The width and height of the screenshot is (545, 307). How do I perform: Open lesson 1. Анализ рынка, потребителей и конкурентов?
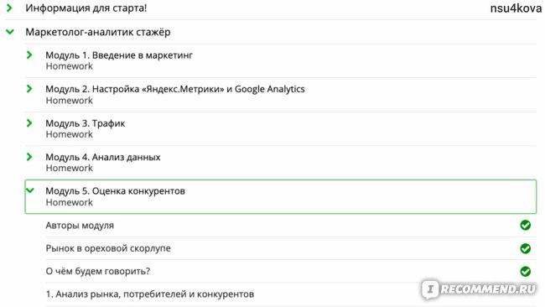[150, 294]
